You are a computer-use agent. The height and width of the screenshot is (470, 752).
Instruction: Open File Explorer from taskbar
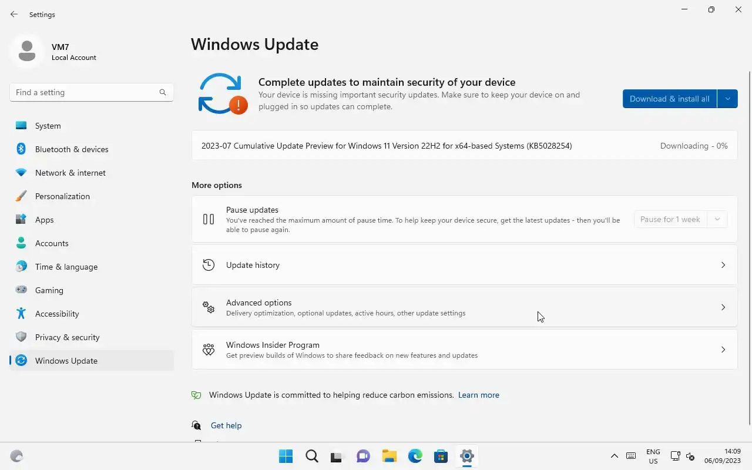click(389, 456)
